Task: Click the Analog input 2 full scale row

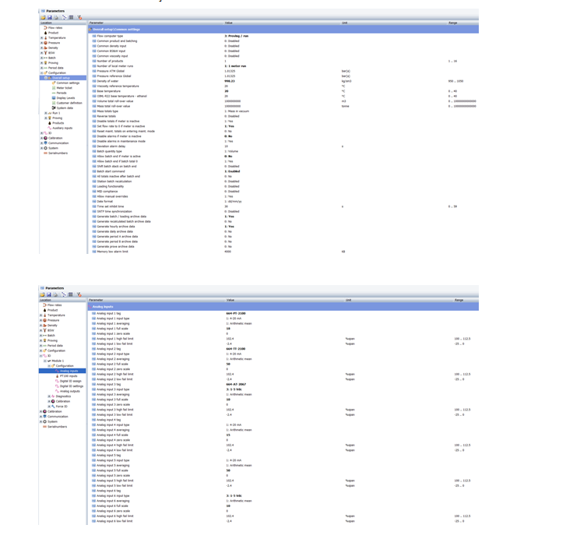Action: pos(283,365)
